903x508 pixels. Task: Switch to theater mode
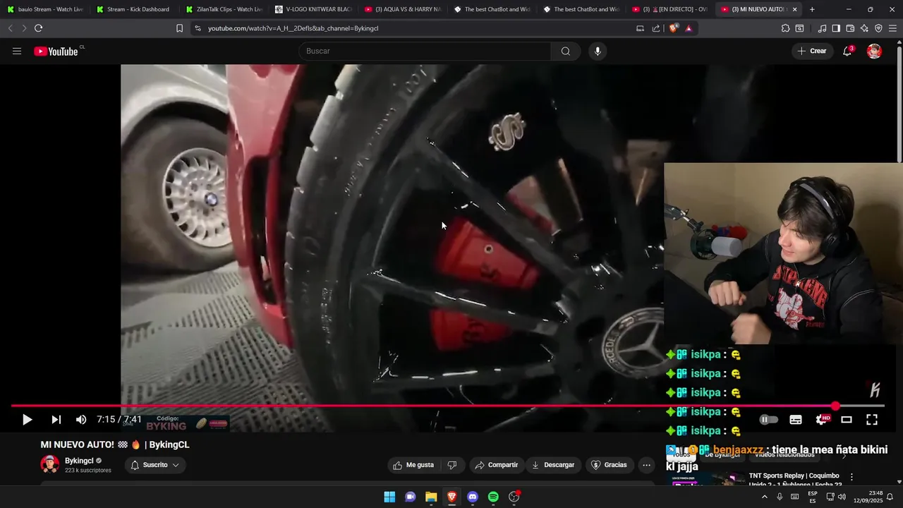pyautogui.click(x=847, y=420)
